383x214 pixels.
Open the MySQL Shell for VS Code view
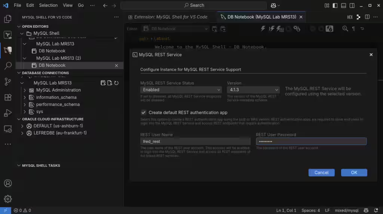click(7, 50)
